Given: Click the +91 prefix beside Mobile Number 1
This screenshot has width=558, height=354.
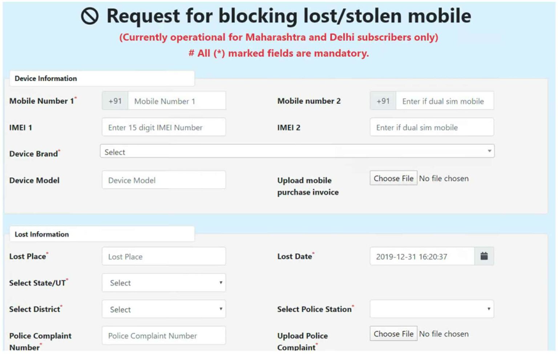Looking at the screenshot, I should pyautogui.click(x=115, y=101).
